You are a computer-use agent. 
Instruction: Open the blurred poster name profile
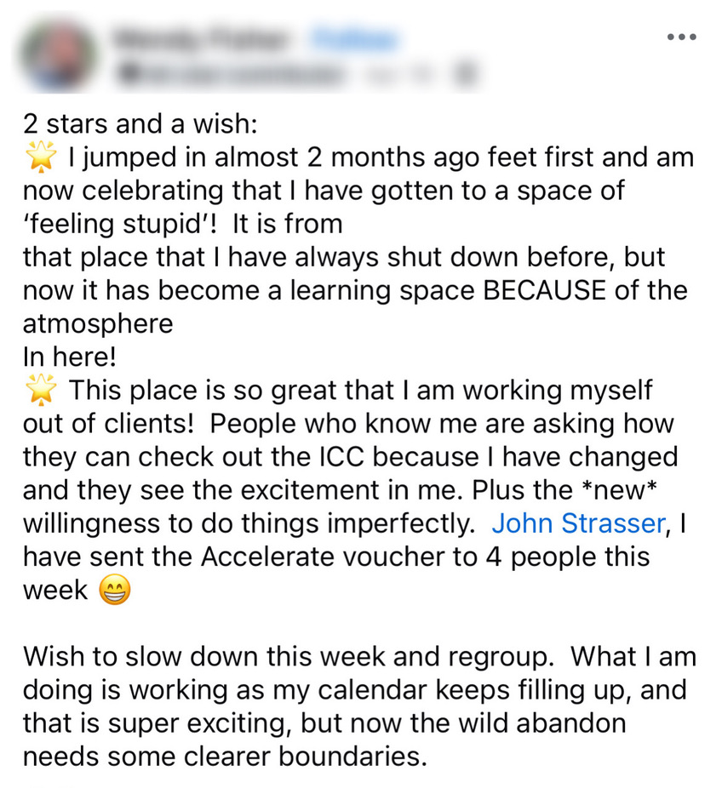coord(203,38)
